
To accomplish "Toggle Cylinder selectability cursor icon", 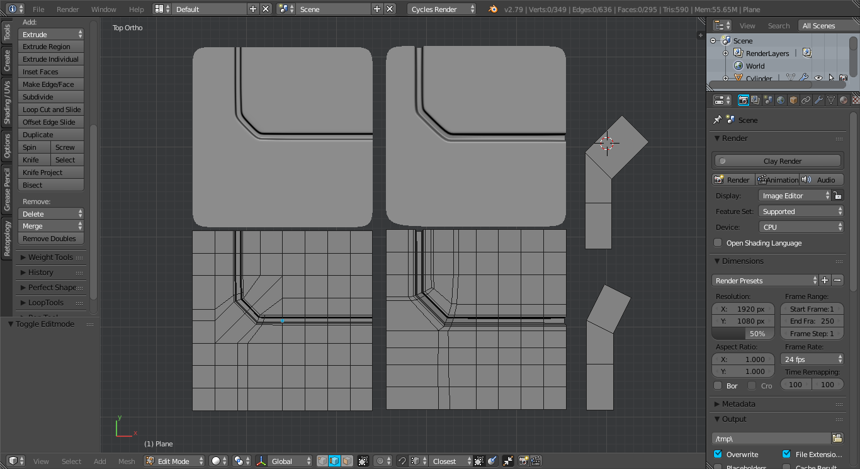I will tap(831, 79).
